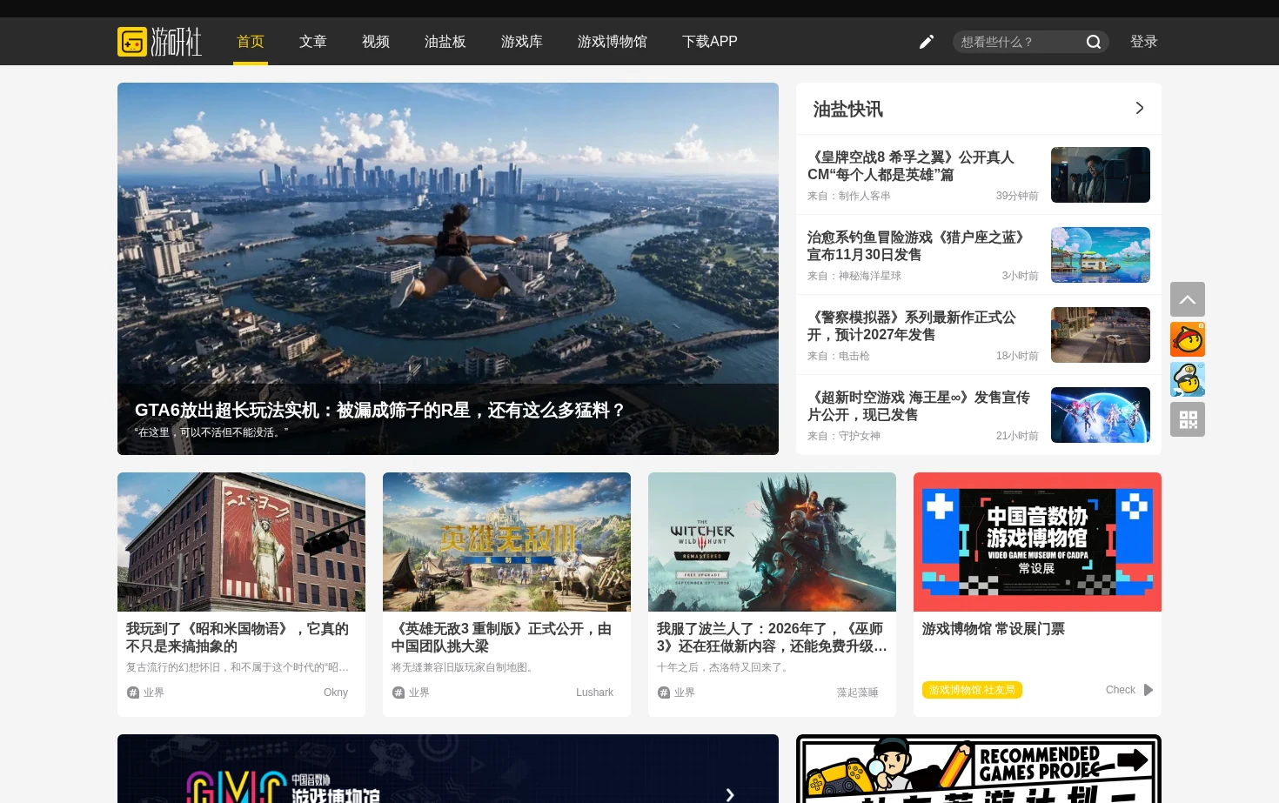1279x803 pixels.
Task: Expand the 油盐快讯 section arrow
Action: pyautogui.click(x=1140, y=108)
